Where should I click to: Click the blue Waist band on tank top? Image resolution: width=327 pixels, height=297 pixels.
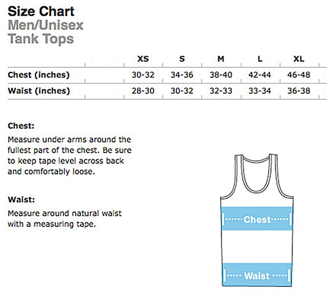click(x=257, y=275)
